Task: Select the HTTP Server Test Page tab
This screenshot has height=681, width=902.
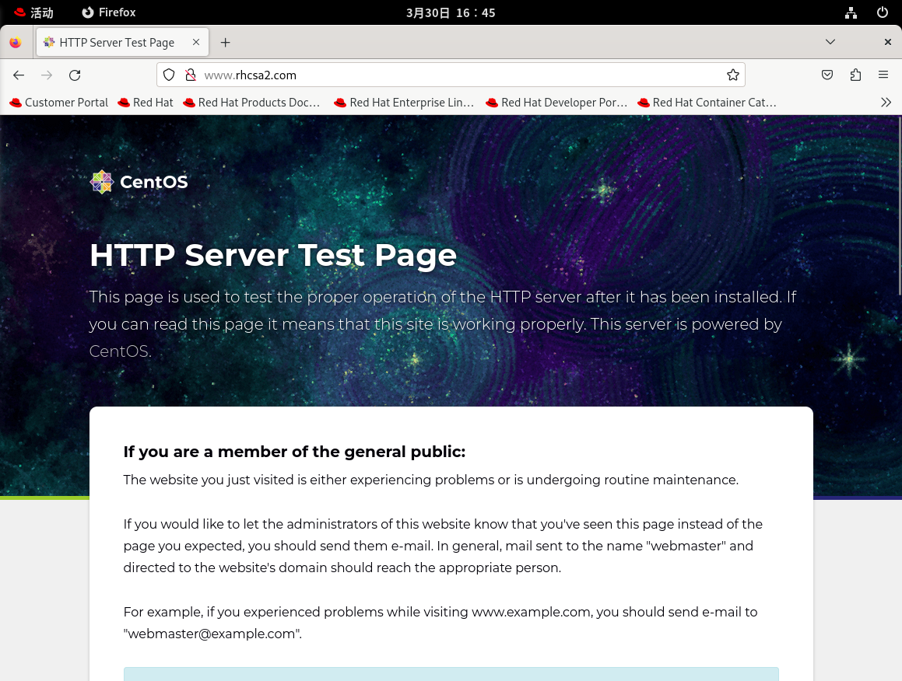Action: coord(122,43)
